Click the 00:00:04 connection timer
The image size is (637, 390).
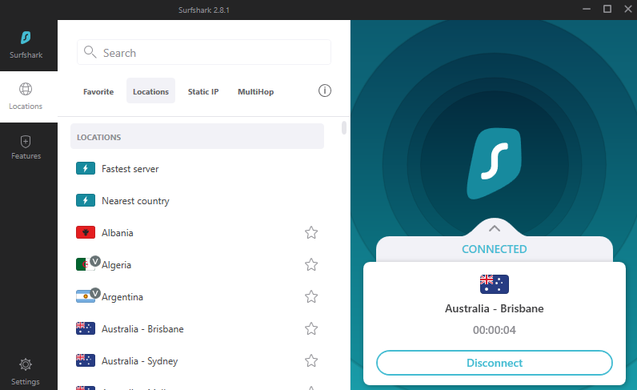coord(495,330)
